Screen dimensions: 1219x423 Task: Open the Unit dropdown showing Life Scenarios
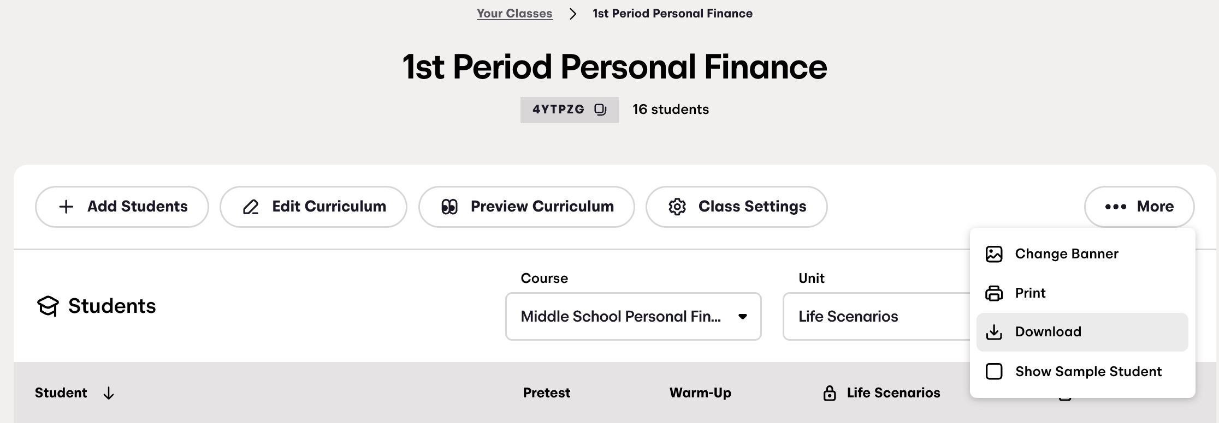coord(877,317)
